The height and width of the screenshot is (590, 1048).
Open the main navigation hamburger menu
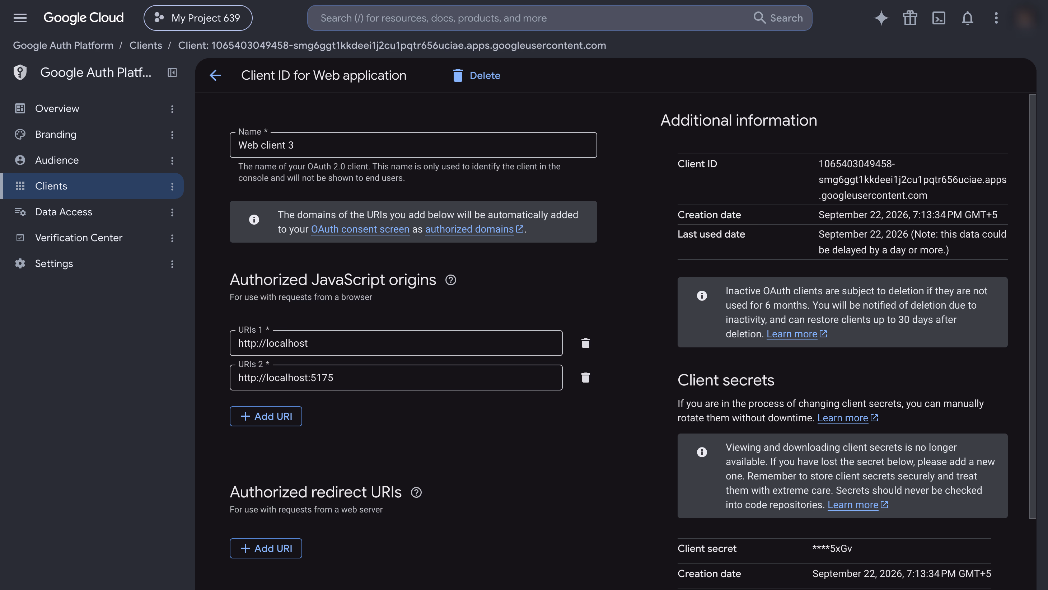20,18
